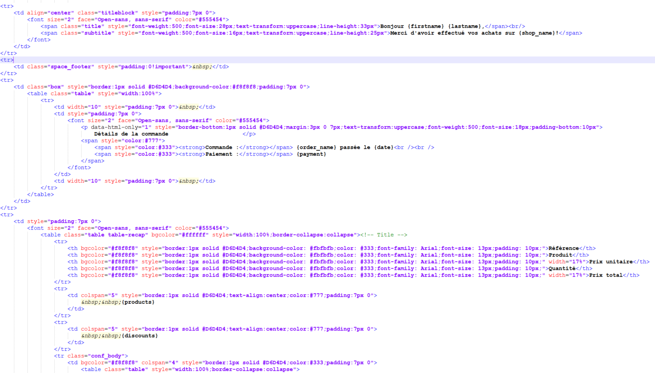Screen dimensions: 655x373
Task: Click the table header text 'Prix total'
Action: pos(606,275)
